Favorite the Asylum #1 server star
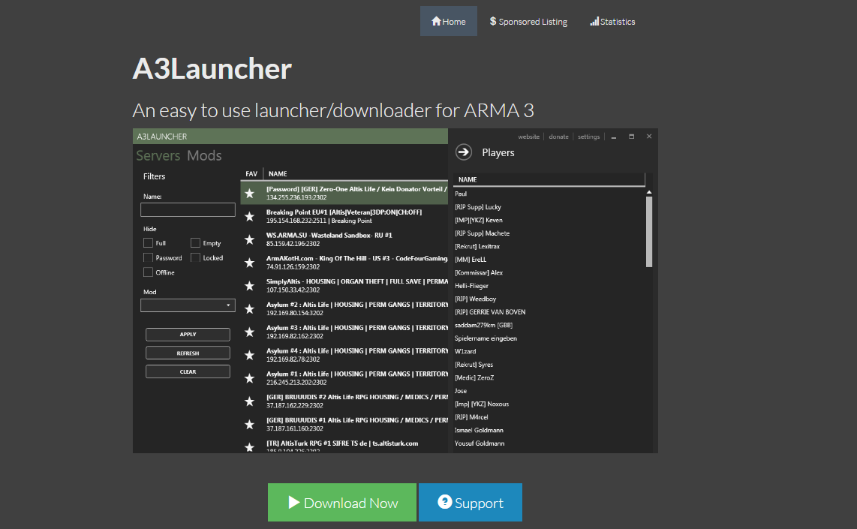The width and height of the screenshot is (857, 529). pyautogui.click(x=250, y=378)
